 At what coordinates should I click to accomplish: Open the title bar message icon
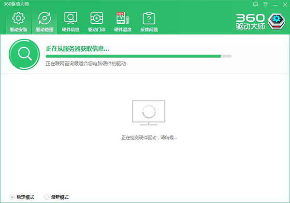pyautogui.click(x=255, y=4)
